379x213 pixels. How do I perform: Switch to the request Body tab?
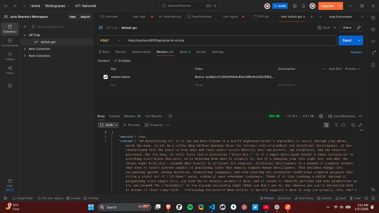coord(185,52)
